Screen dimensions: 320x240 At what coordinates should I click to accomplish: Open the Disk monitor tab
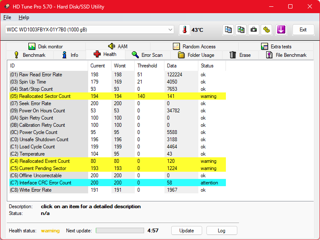point(45,47)
